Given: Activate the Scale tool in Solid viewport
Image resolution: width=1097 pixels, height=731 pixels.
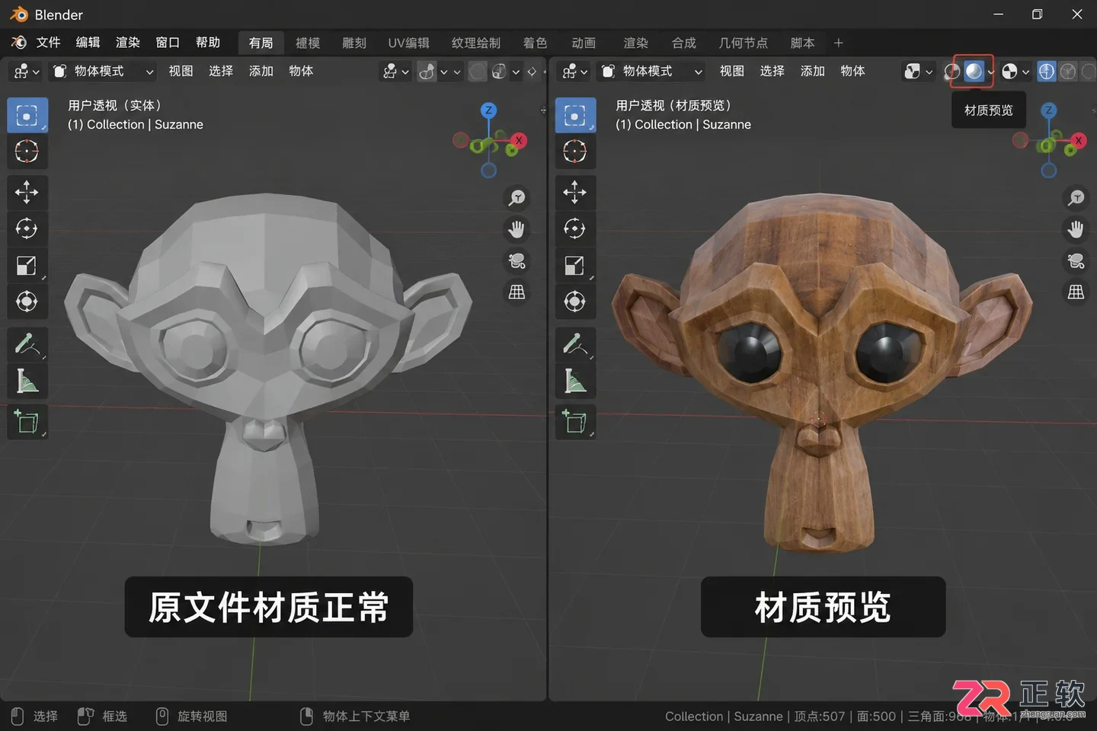Looking at the screenshot, I should click(x=27, y=265).
